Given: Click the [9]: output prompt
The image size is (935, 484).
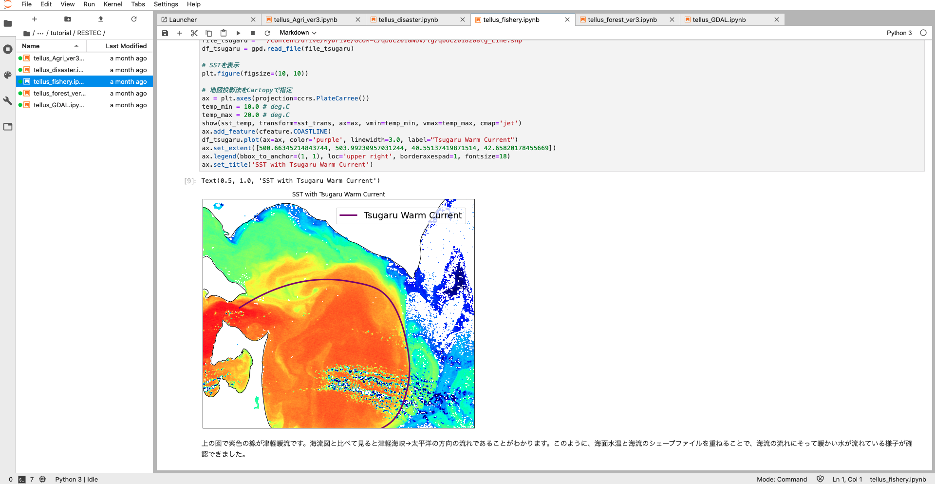Looking at the screenshot, I should 190,181.
